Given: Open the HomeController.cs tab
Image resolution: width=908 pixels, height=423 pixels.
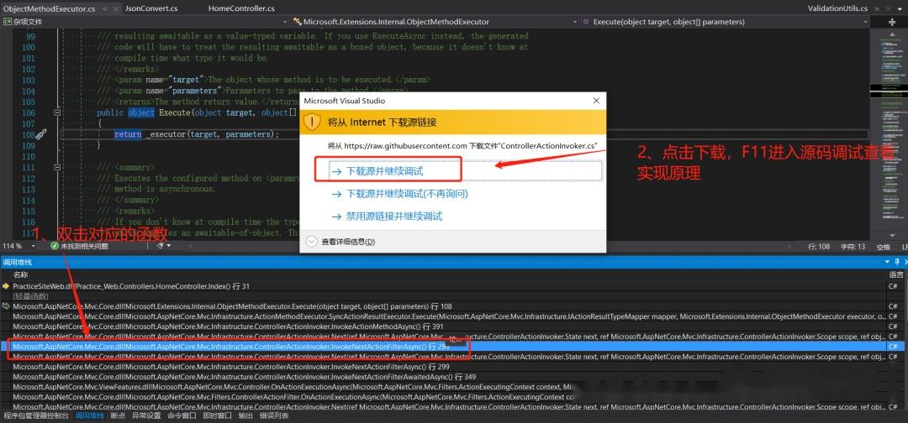Looking at the screenshot, I should (x=241, y=8).
